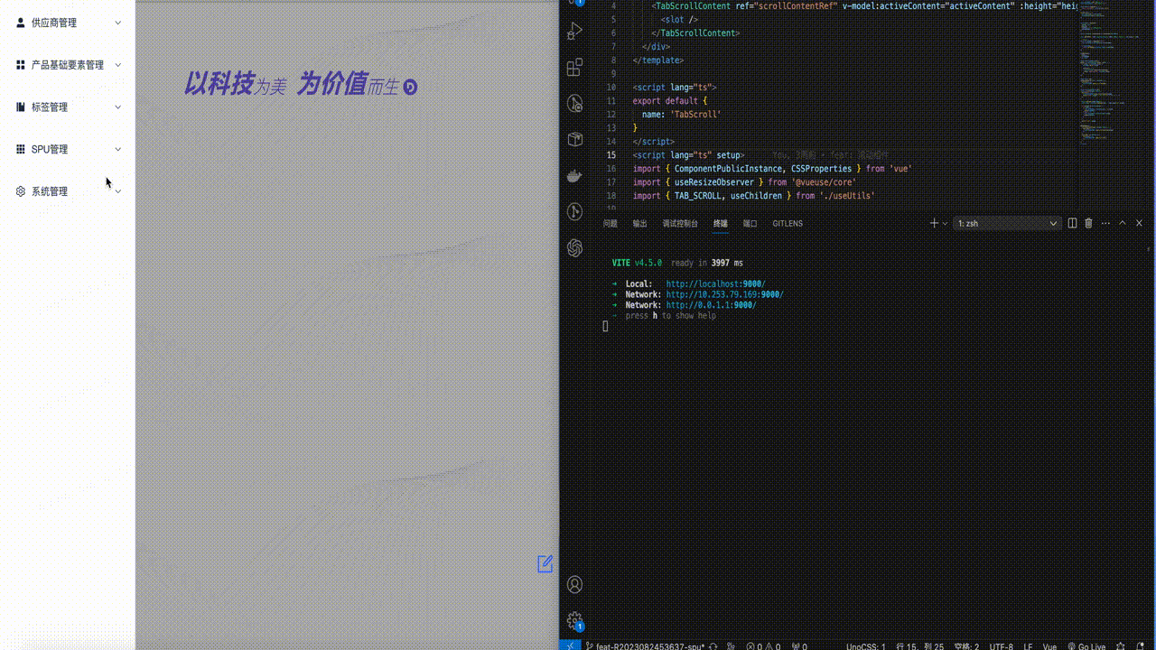Click the 产品基础要素管理 grid icon
Image resolution: width=1156 pixels, height=650 pixels.
(x=21, y=65)
